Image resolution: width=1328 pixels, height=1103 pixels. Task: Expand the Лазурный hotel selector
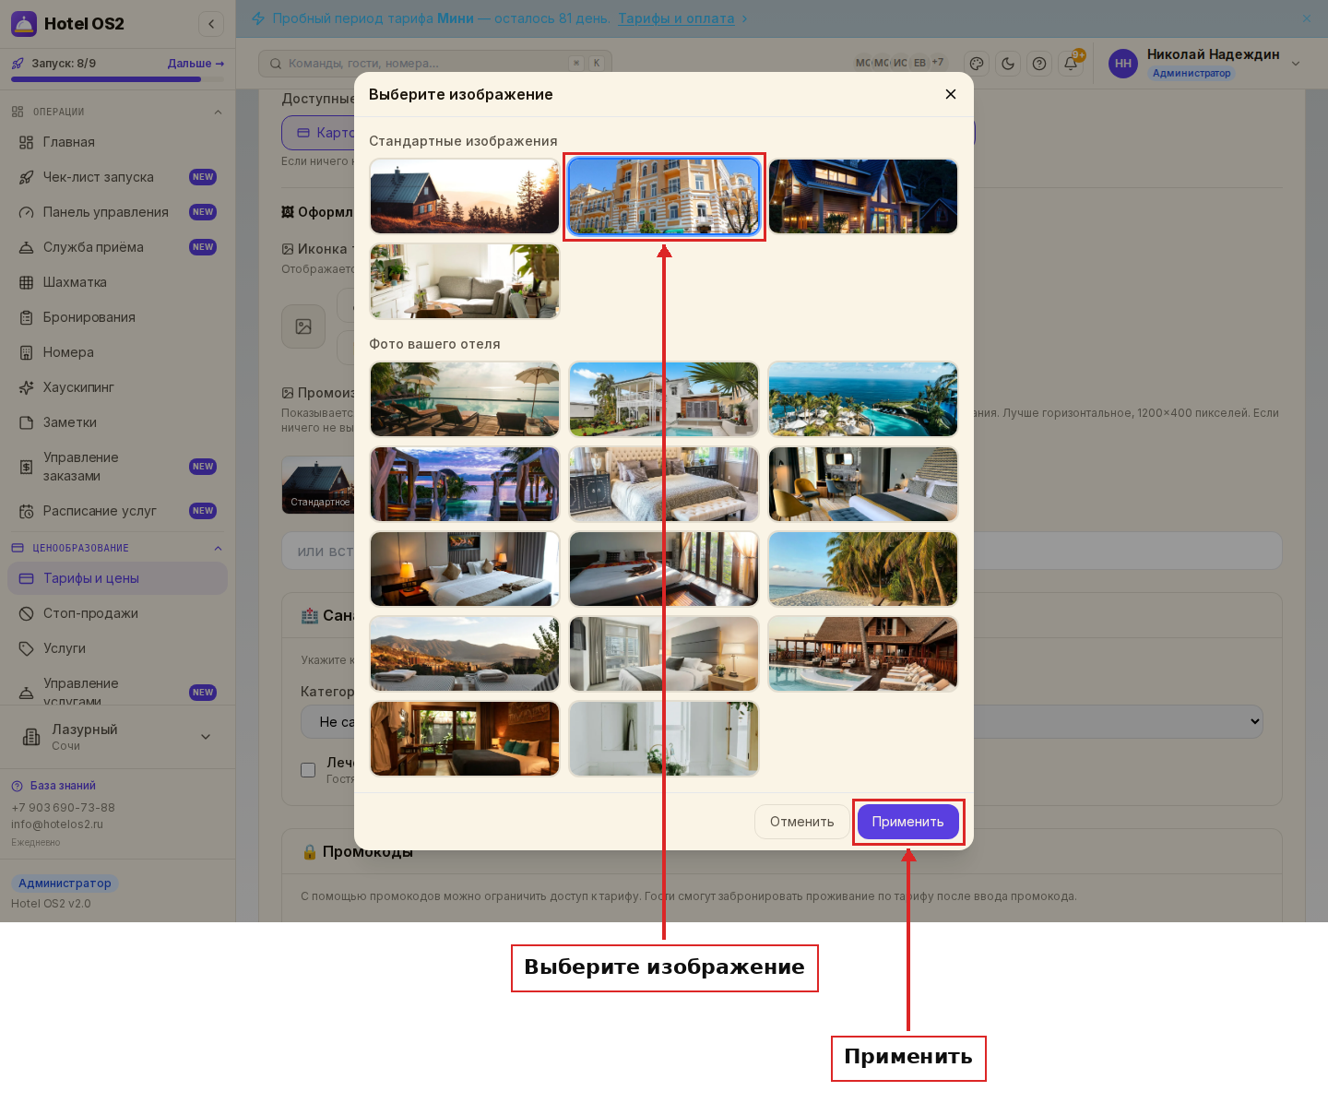click(117, 737)
